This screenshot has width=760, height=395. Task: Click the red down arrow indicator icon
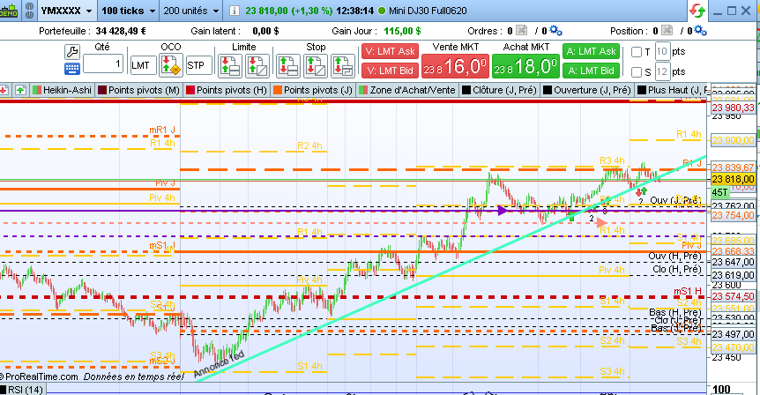[4, 90]
